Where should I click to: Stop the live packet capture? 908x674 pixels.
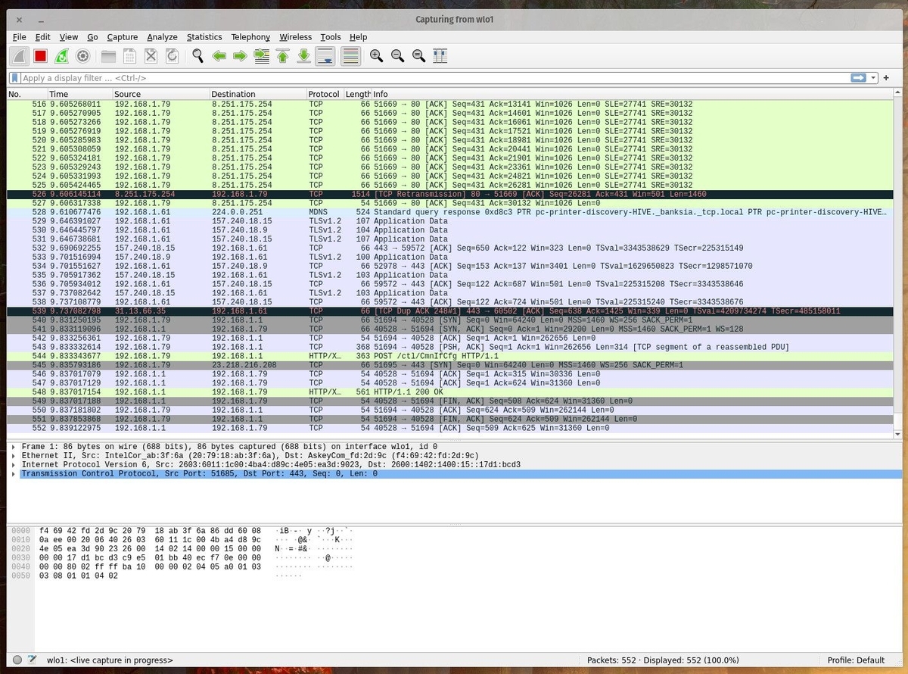point(40,55)
